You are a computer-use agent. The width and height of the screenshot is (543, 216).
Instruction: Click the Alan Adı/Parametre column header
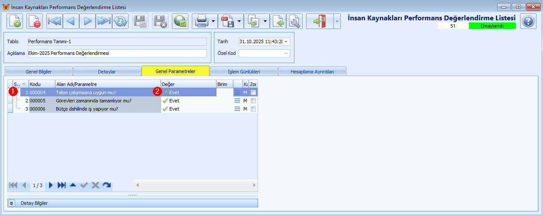click(107, 84)
